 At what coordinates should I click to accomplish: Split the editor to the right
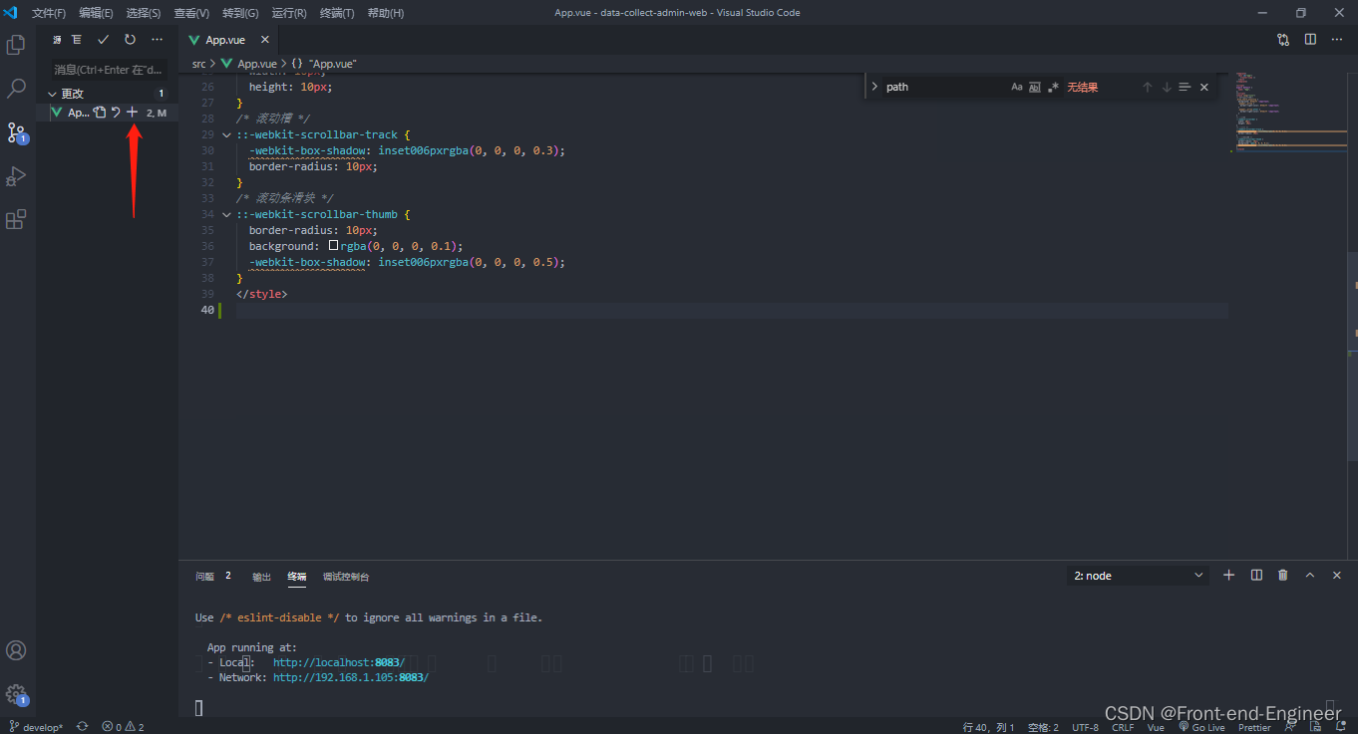coord(1310,40)
